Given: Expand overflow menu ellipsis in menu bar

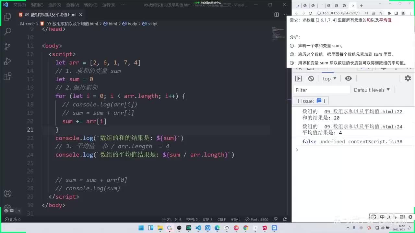Looking at the screenshot, I should (x=123, y=5).
